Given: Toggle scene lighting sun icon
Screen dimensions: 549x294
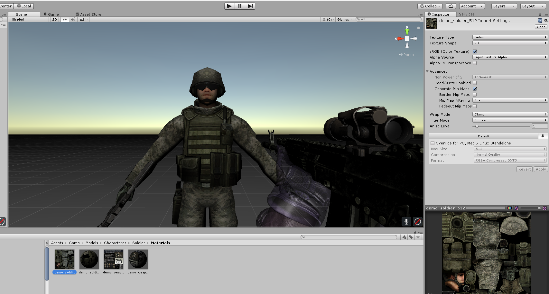Looking at the screenshot, I should [x=65, y=19].
